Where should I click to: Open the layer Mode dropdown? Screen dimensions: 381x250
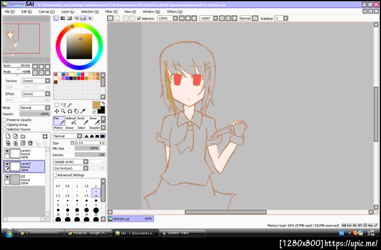point(35,108)
